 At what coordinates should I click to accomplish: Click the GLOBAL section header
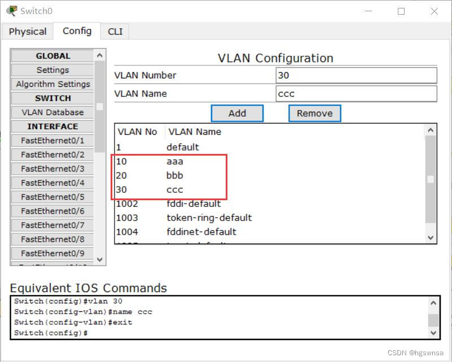52,56
